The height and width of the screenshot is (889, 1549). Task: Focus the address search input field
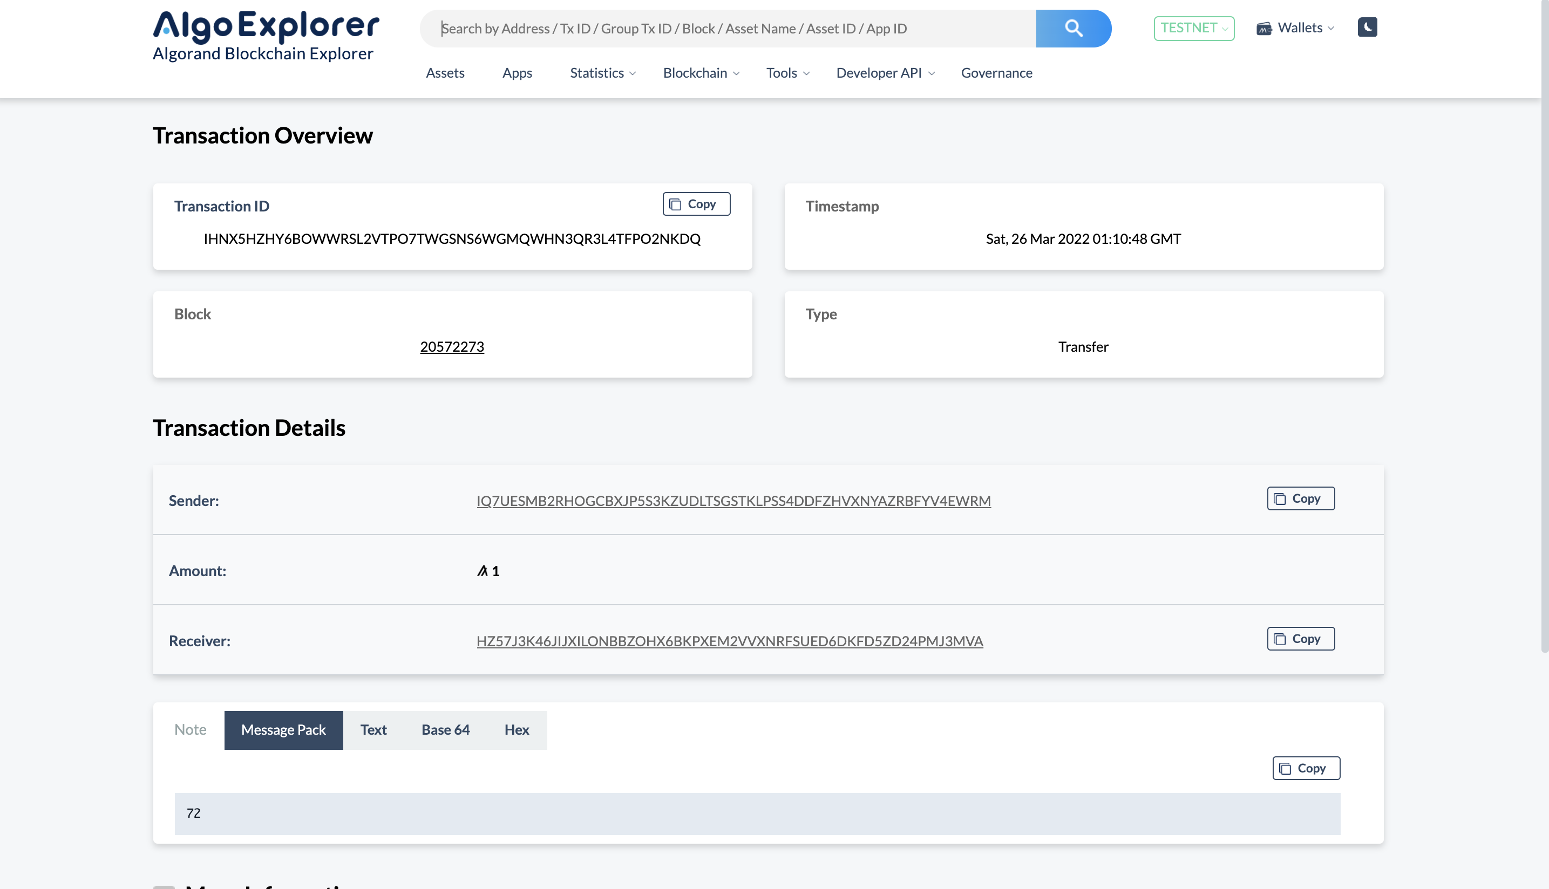(727, 28)
